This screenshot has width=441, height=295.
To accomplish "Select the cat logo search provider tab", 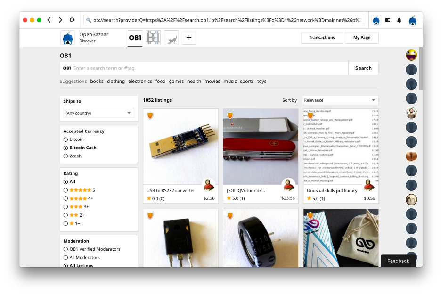I will (171, 38).
